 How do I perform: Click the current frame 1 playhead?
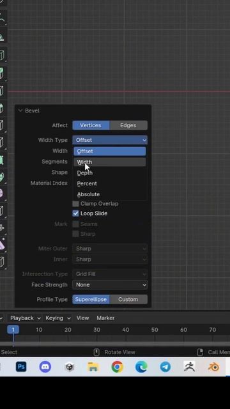[13, 330]
